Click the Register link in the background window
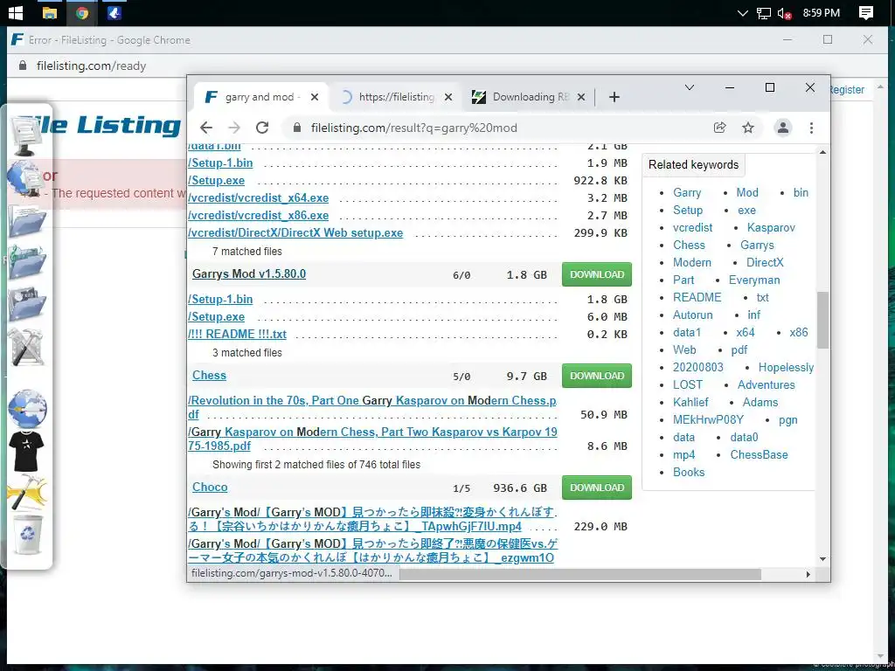Screen dimensions: 895x671 [847, 90]
